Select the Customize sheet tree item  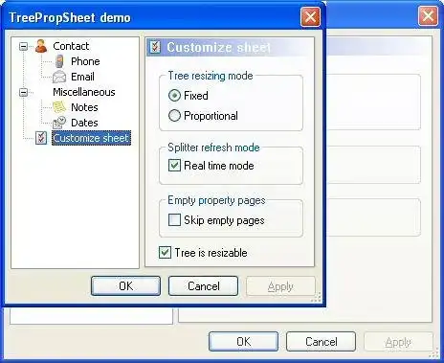tap(91, 138)
